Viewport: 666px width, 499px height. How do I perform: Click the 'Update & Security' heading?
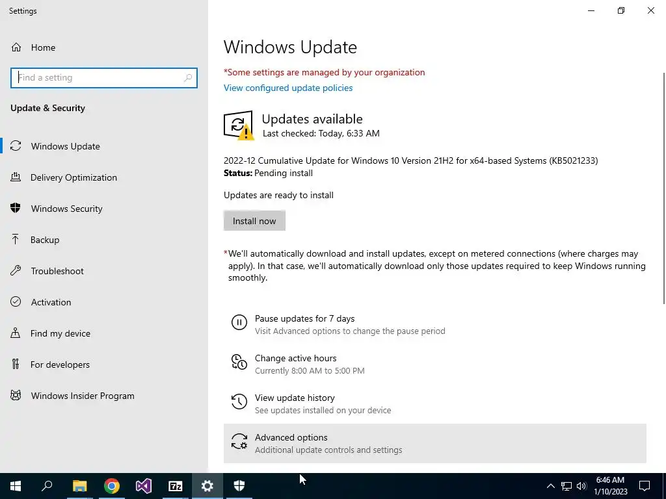[47, 109]
